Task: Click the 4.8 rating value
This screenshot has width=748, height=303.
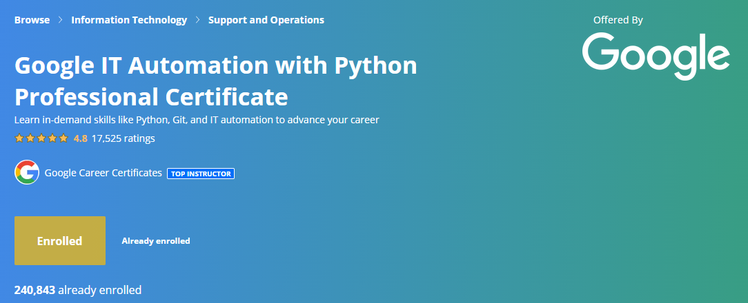Action: 80,138
